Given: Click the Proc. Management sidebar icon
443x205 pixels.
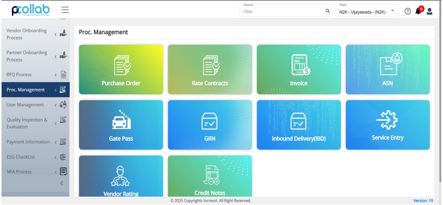Looking at the screenshot, I should coord(63,90).
